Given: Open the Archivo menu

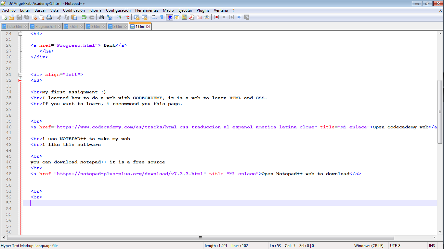Looking at the screenshot, I should click(x=9, y=10).
